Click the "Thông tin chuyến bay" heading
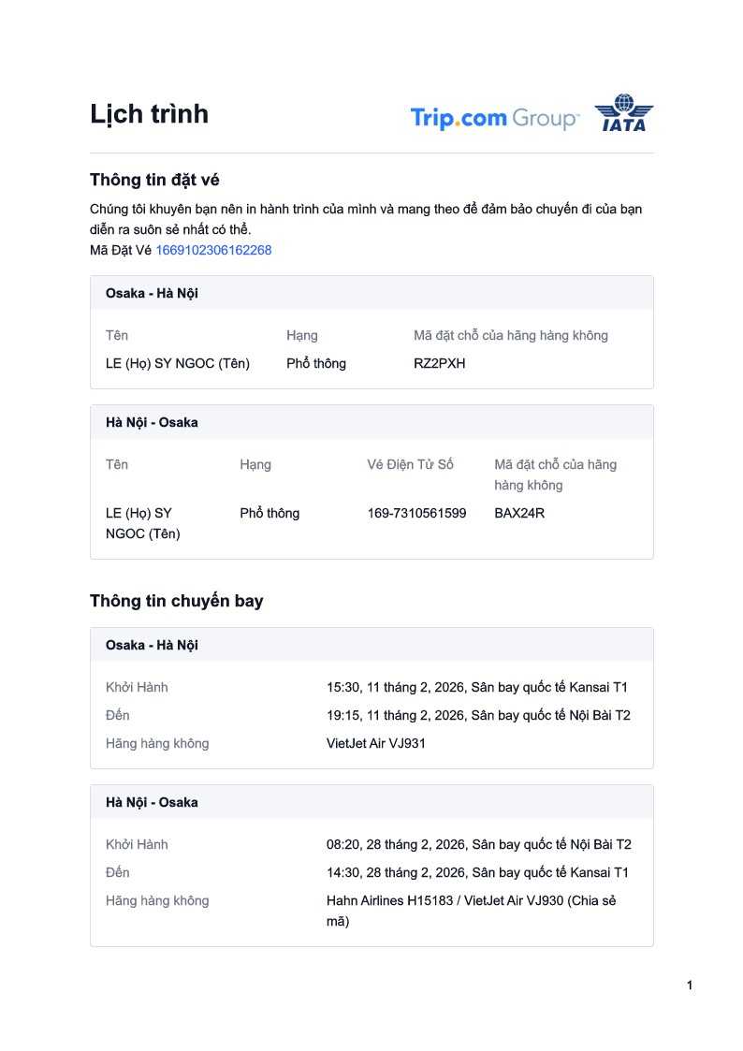 click(176, 601)
